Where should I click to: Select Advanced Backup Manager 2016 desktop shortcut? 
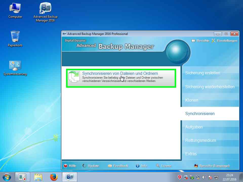[x=45, y=12]
